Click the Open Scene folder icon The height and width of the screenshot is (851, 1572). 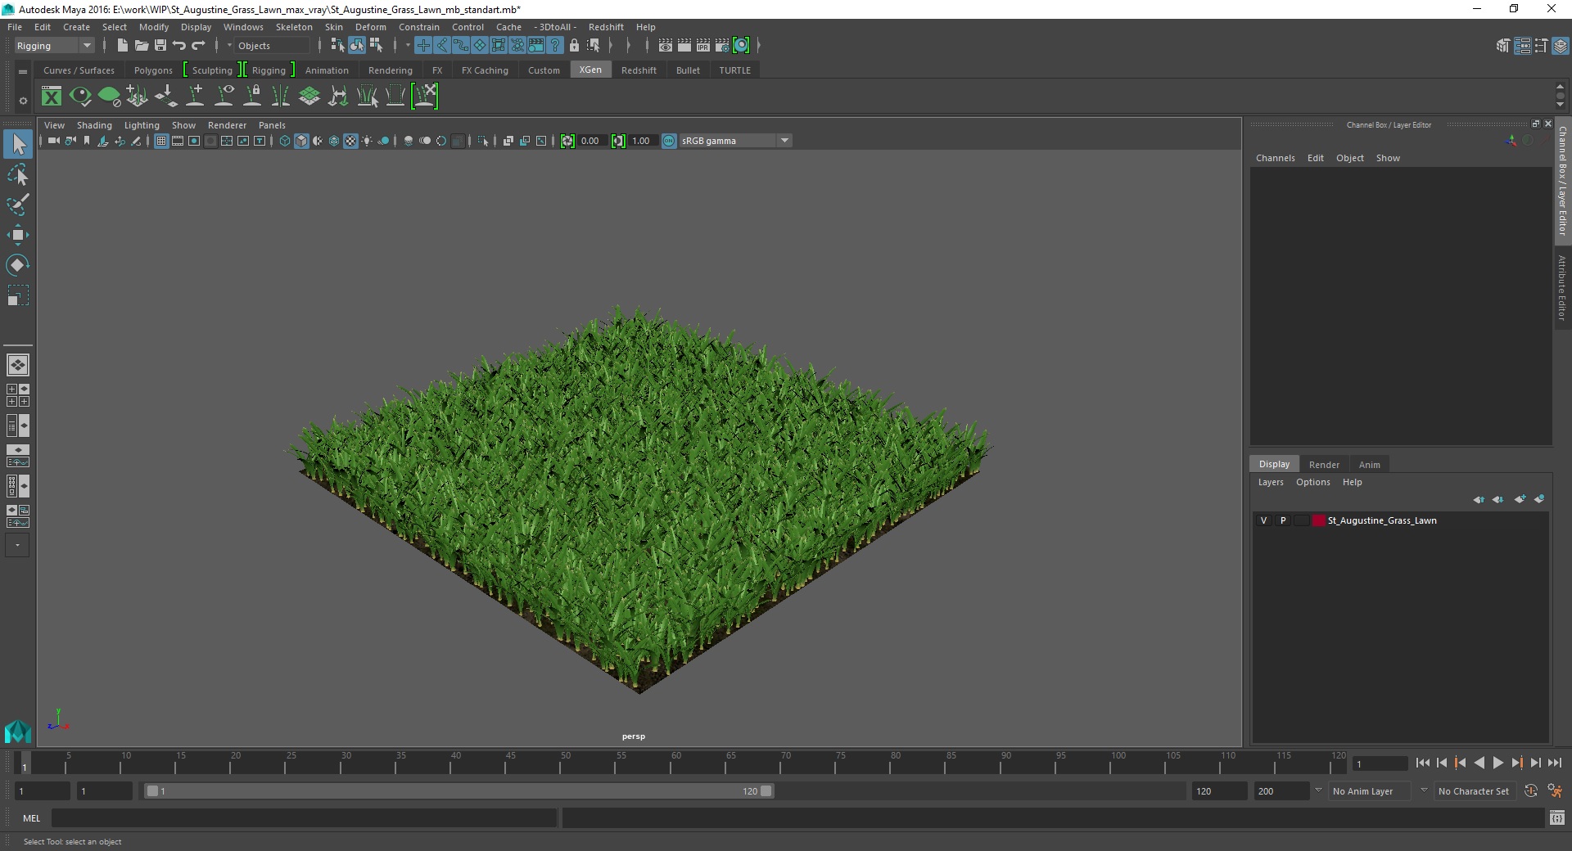(x=141, y=46)
